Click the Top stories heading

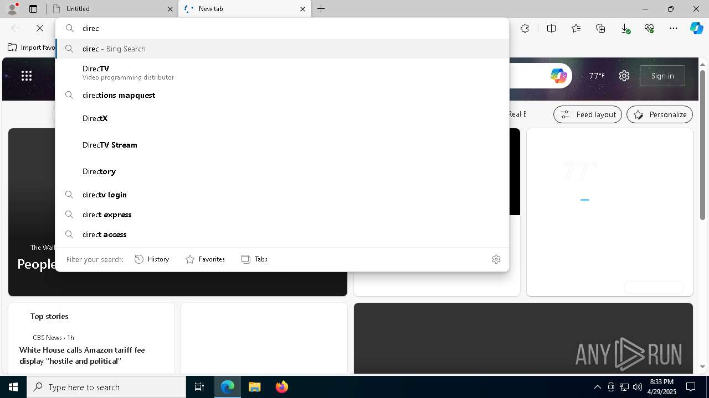tap(49, 316)
